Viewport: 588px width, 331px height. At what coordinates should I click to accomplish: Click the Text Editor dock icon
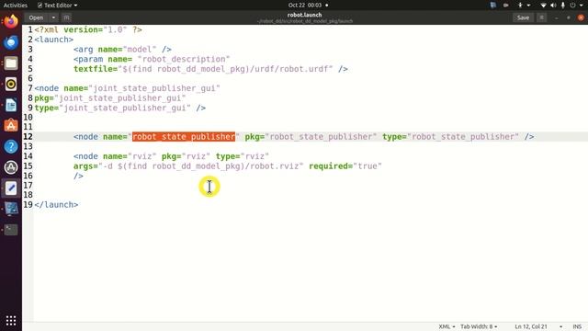11,188
